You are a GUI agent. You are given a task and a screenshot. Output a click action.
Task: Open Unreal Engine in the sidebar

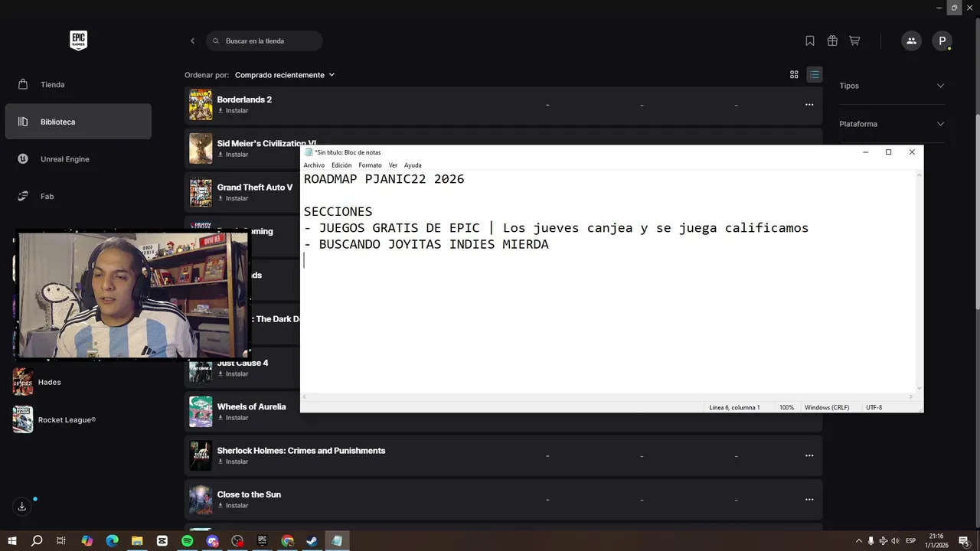pyautogui.click(x=78, y=159)
